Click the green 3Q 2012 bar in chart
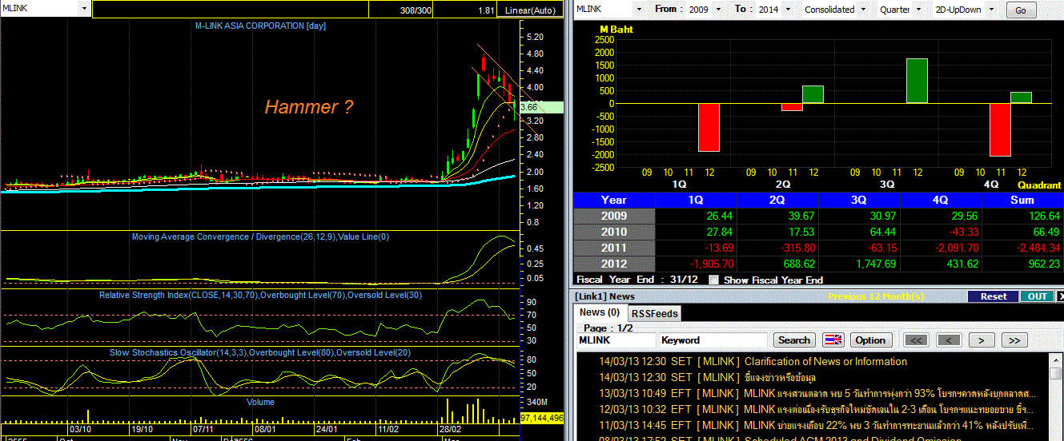The image size is (1064, 441). click(x=917, y=81)
